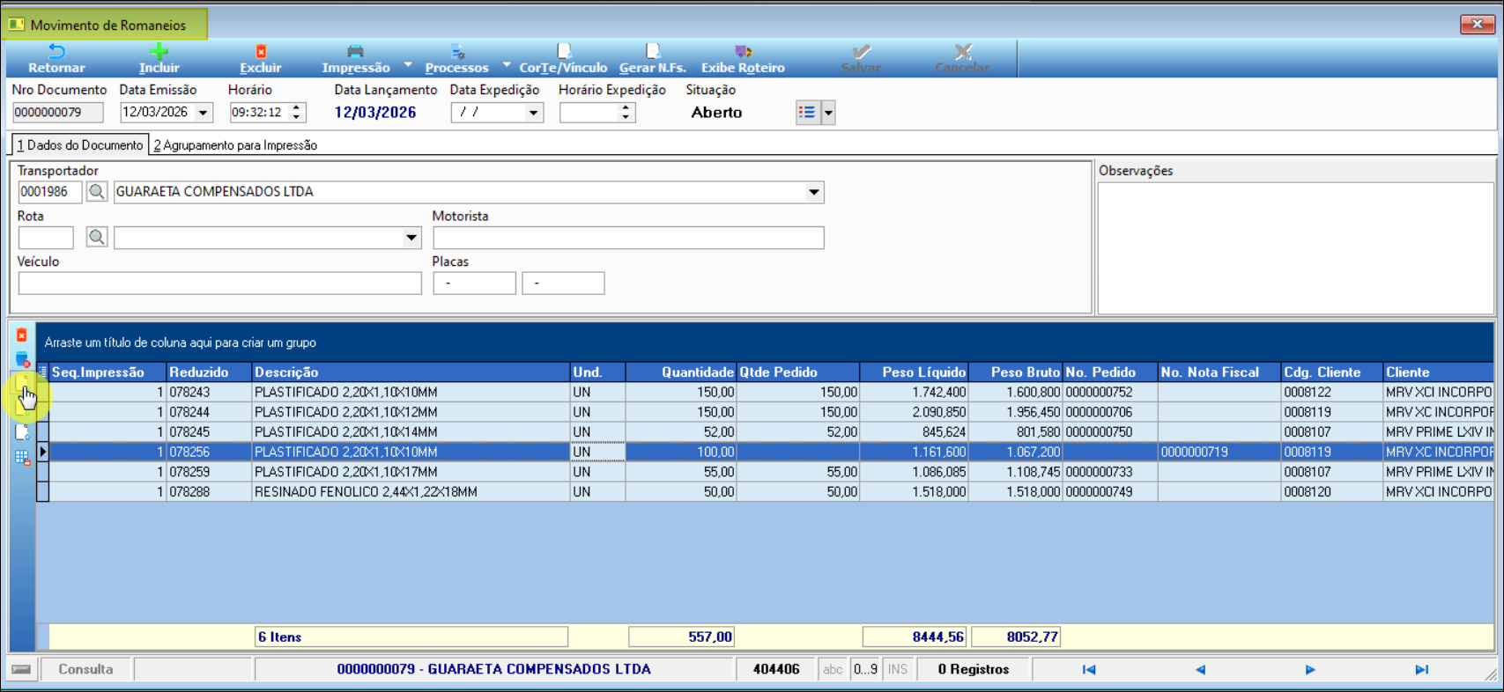Go to the last record navigation arrow
This screenshot has width=1504, height=692.
click(1421, 670)
